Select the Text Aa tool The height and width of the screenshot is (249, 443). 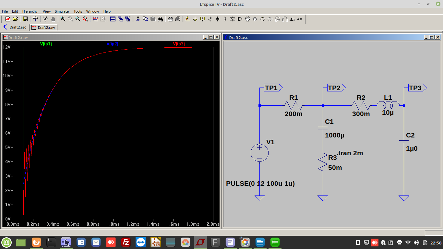tap(292, 19)
